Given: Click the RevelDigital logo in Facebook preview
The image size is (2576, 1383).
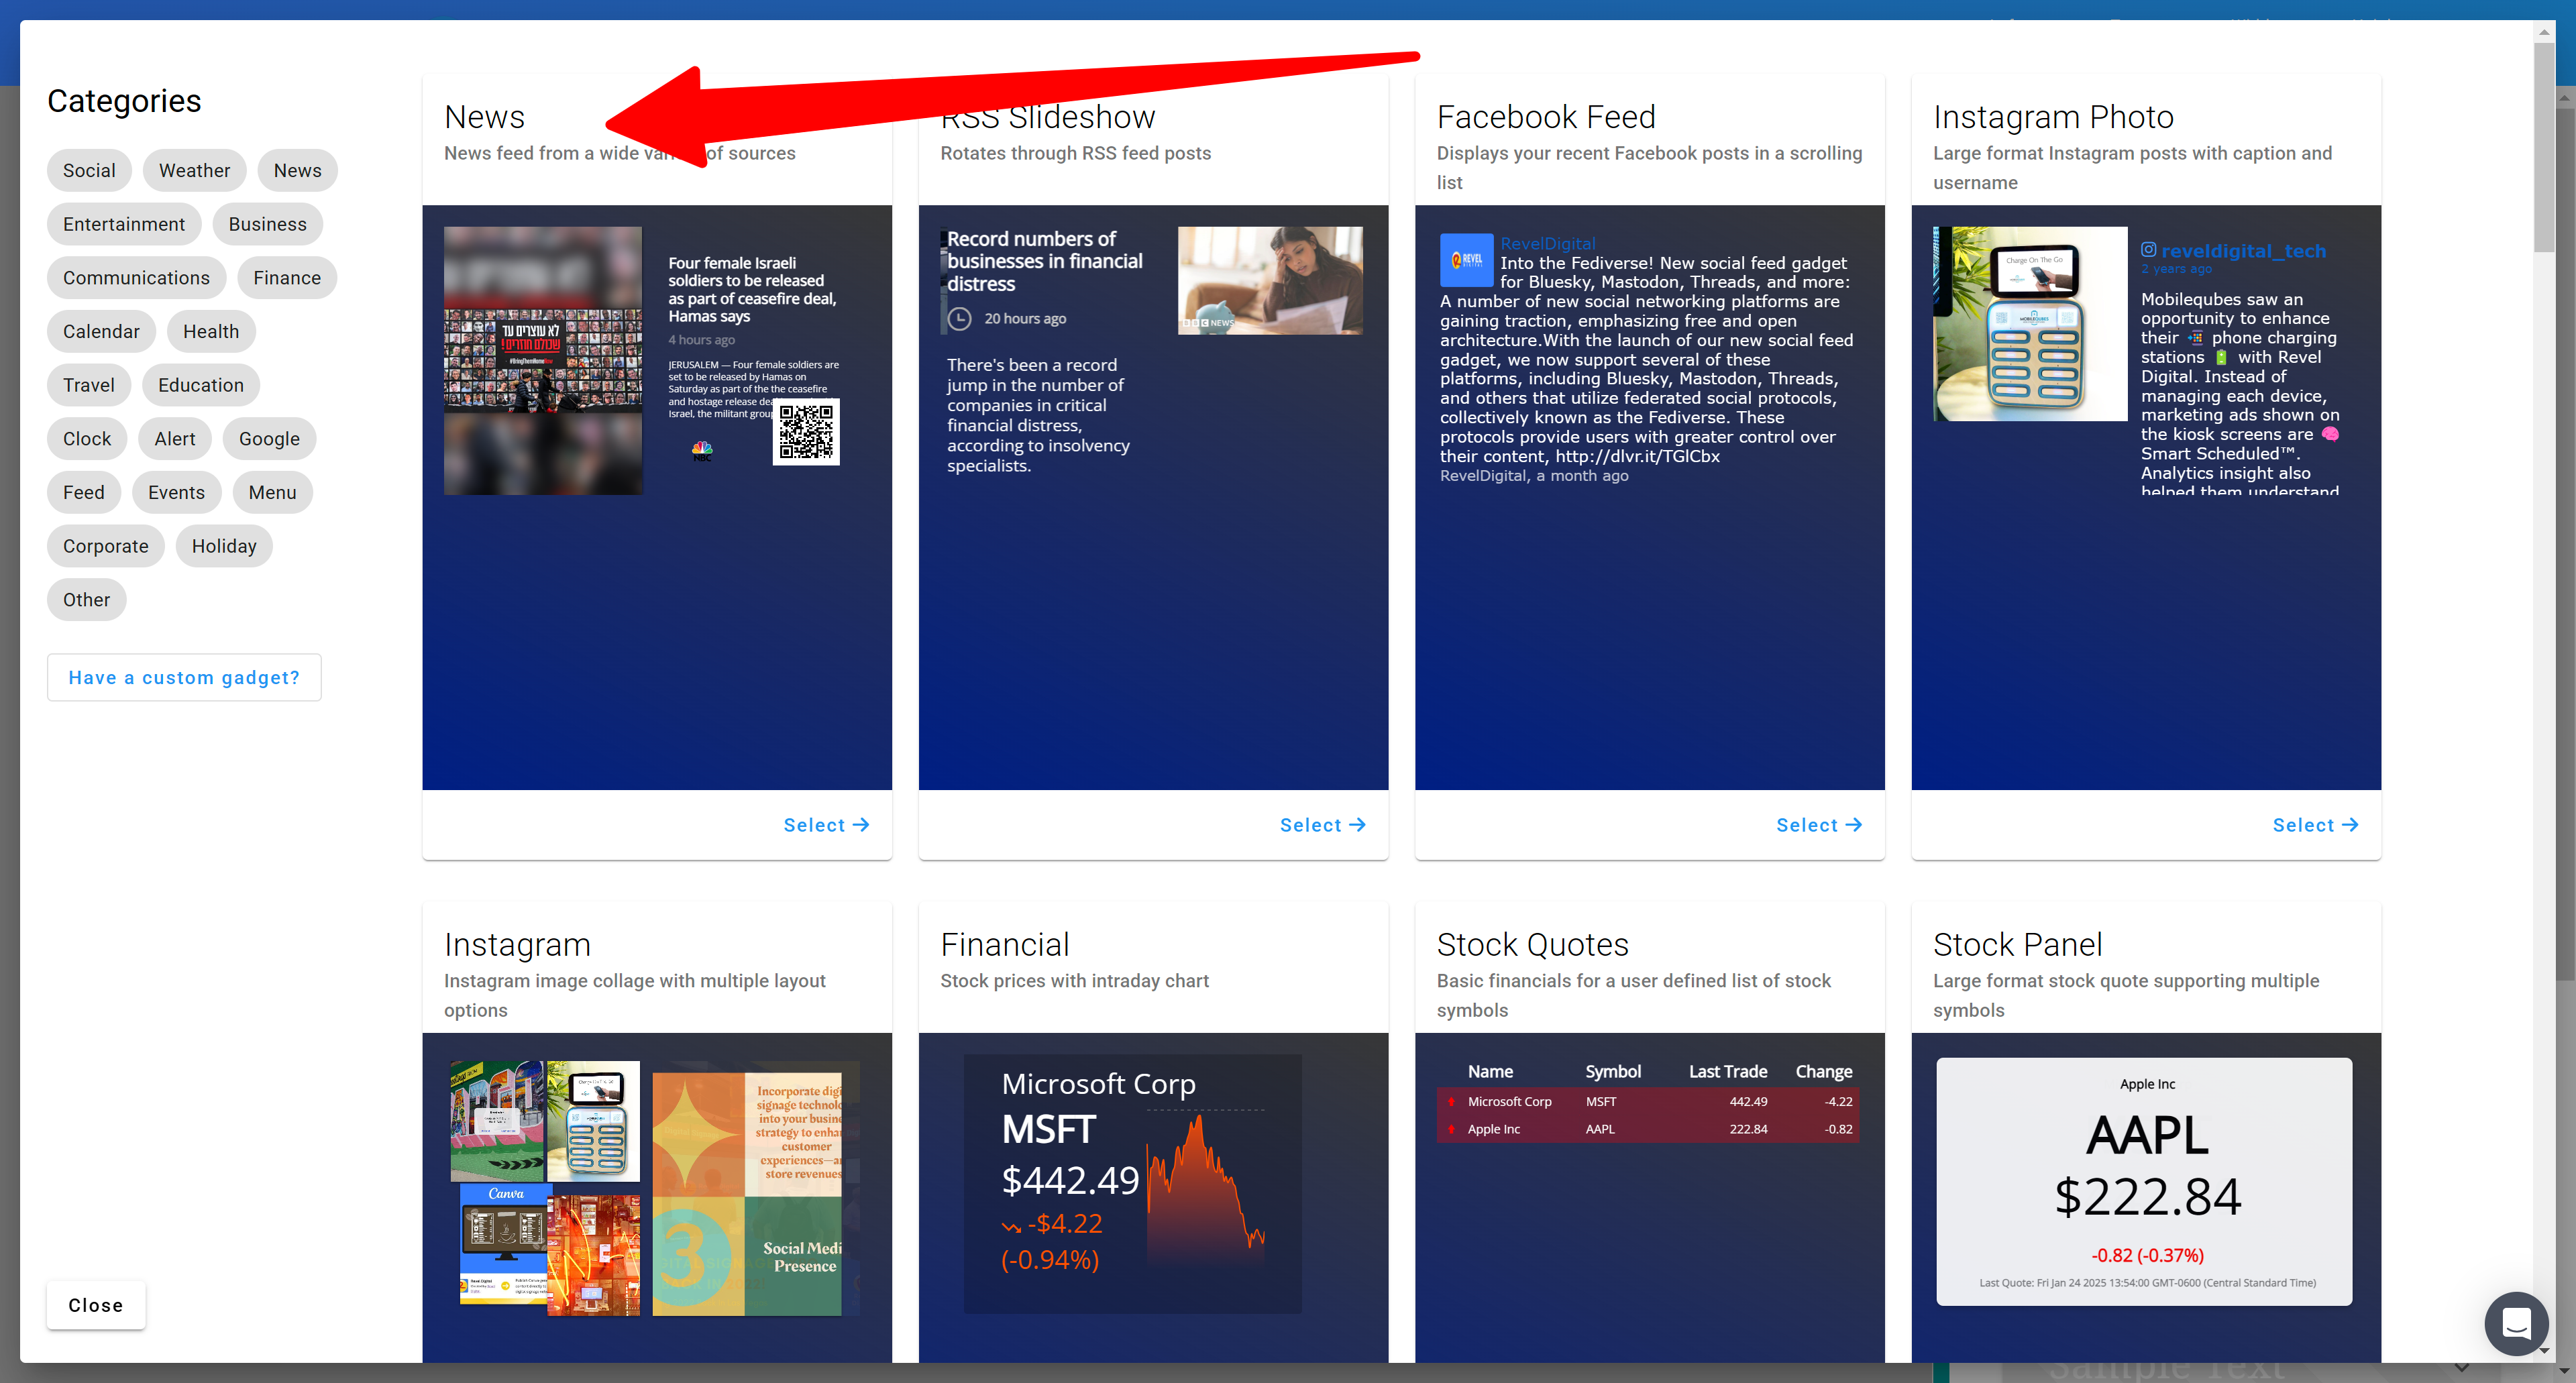Looking at the screenshot, I should 1466,259.
